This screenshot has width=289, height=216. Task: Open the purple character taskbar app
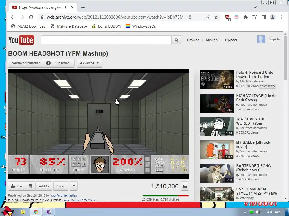coord(49,212)
